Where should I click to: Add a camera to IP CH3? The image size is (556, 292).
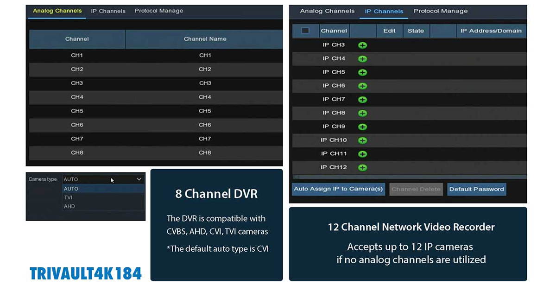tap(363, 45)
